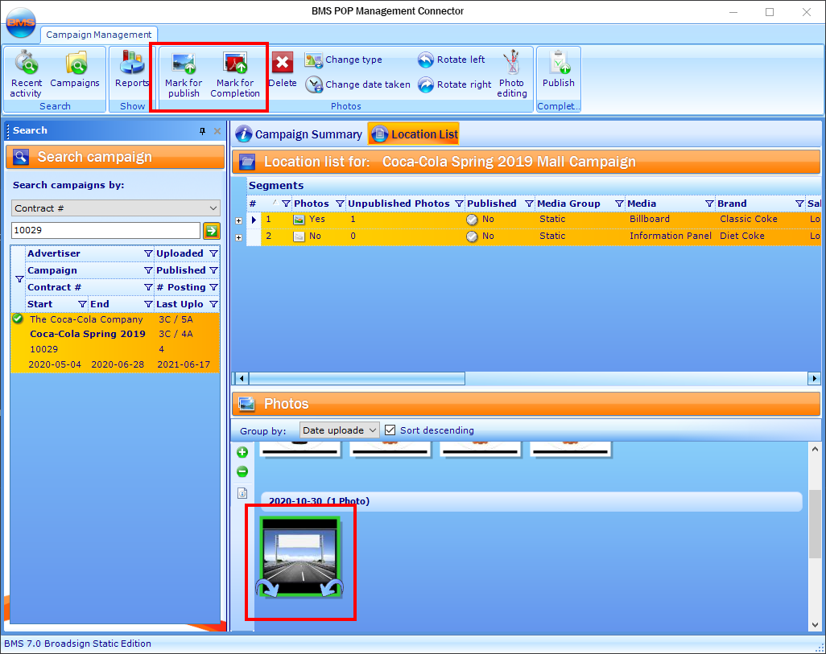Select The Coca-Cola Company campaign result

[x=115, y=342]
